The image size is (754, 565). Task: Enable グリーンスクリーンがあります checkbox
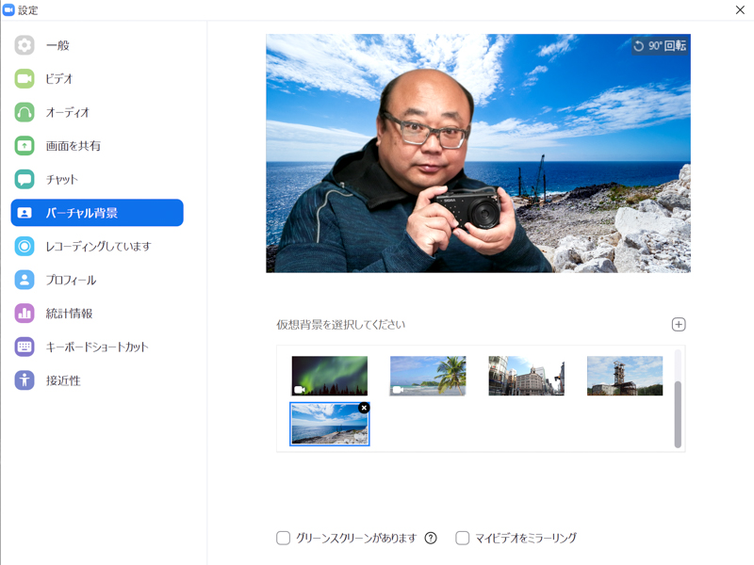pos(283,538)
